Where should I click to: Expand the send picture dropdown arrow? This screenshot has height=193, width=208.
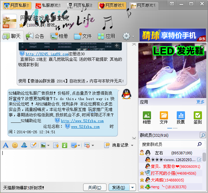[x=48, y=146]
